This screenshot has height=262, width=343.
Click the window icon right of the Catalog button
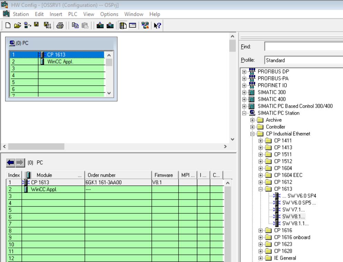coord(133,25)
